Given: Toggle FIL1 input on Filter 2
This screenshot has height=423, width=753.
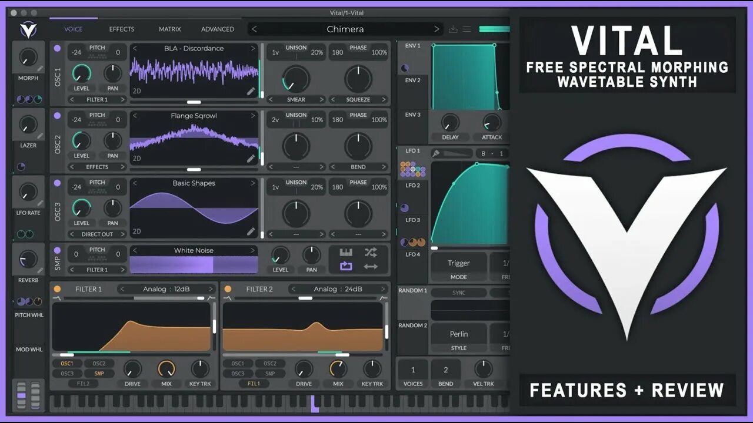Looking at the screenshot, I should 254,384.
